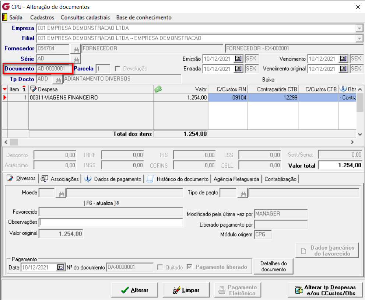Viewport: 365px width, 300px height.
Task: Click the Favorecido input field
Action: [111, 212]
